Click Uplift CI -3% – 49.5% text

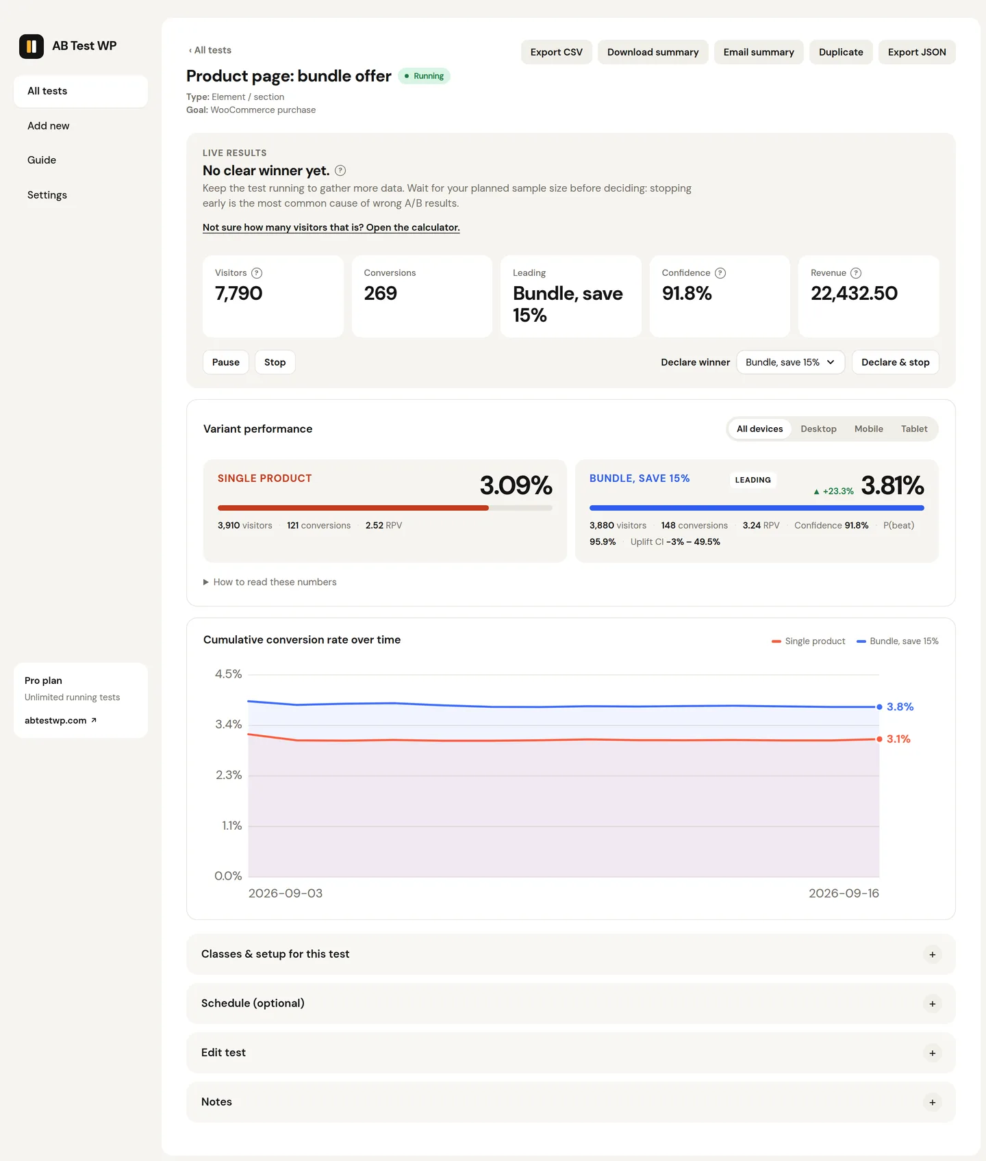675,542
